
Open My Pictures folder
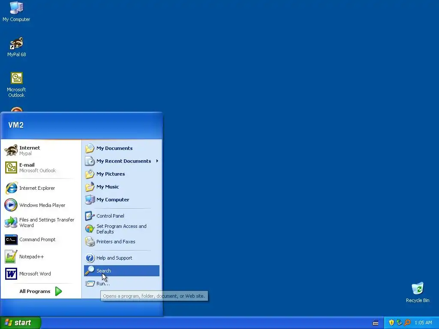(x=122, y=174)
